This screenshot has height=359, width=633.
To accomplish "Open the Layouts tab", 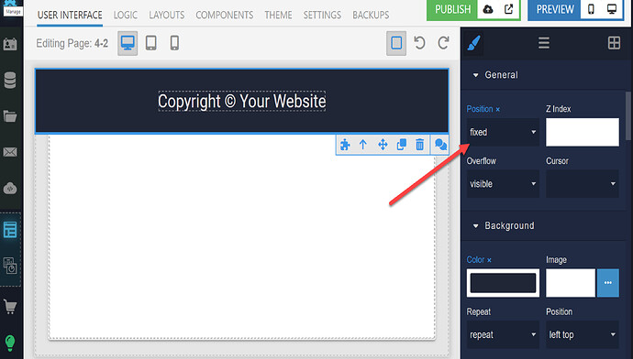I will (167, 16).
